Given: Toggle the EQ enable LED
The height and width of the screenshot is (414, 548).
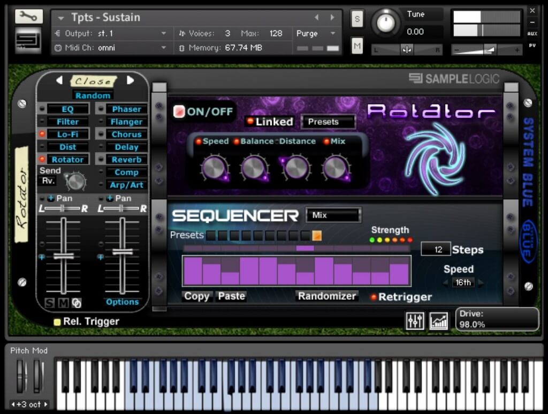Looking at the screenshot, I should 42,109.
